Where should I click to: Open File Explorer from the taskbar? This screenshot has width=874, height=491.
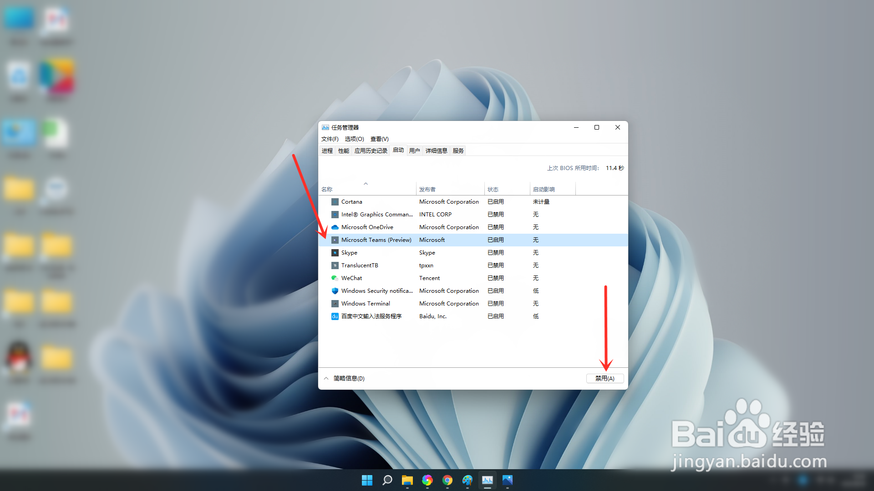click(x=407, y=480)
